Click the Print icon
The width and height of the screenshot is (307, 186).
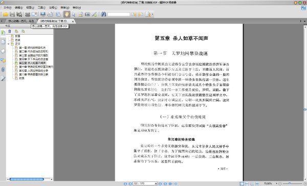pos(28,14)
